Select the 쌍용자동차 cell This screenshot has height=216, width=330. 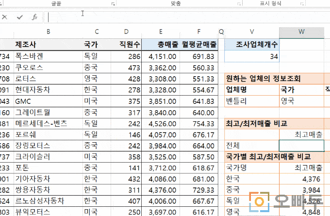click(49, 190)
